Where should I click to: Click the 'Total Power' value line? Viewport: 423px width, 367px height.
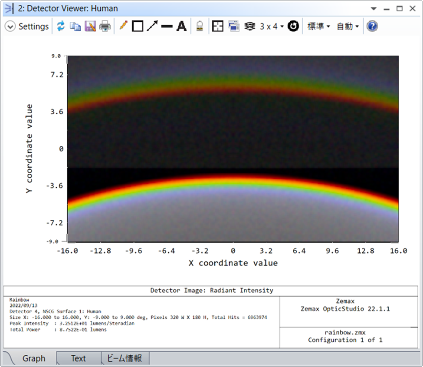pos(58,330)
